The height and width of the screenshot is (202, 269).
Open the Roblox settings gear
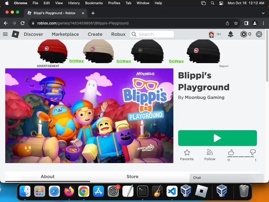(259, 34)
